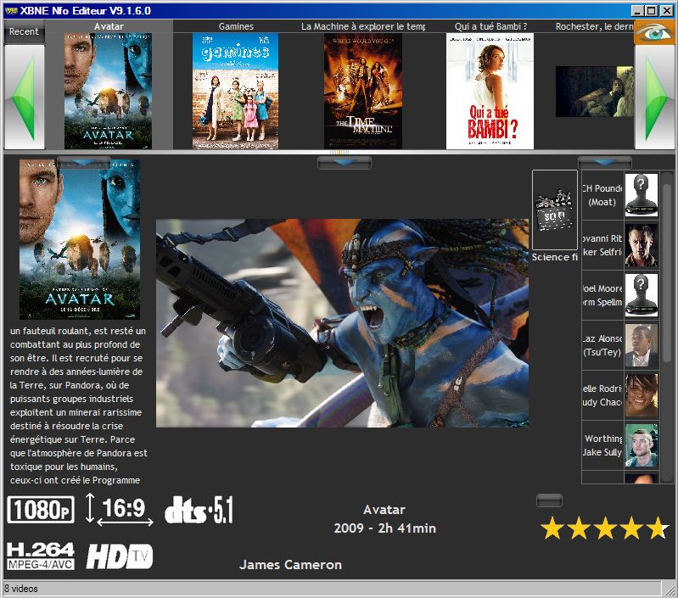
Task: Click the large Avatar poster image
Action: coord(80,239)
